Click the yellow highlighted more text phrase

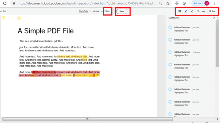click(x=72, y=57)
